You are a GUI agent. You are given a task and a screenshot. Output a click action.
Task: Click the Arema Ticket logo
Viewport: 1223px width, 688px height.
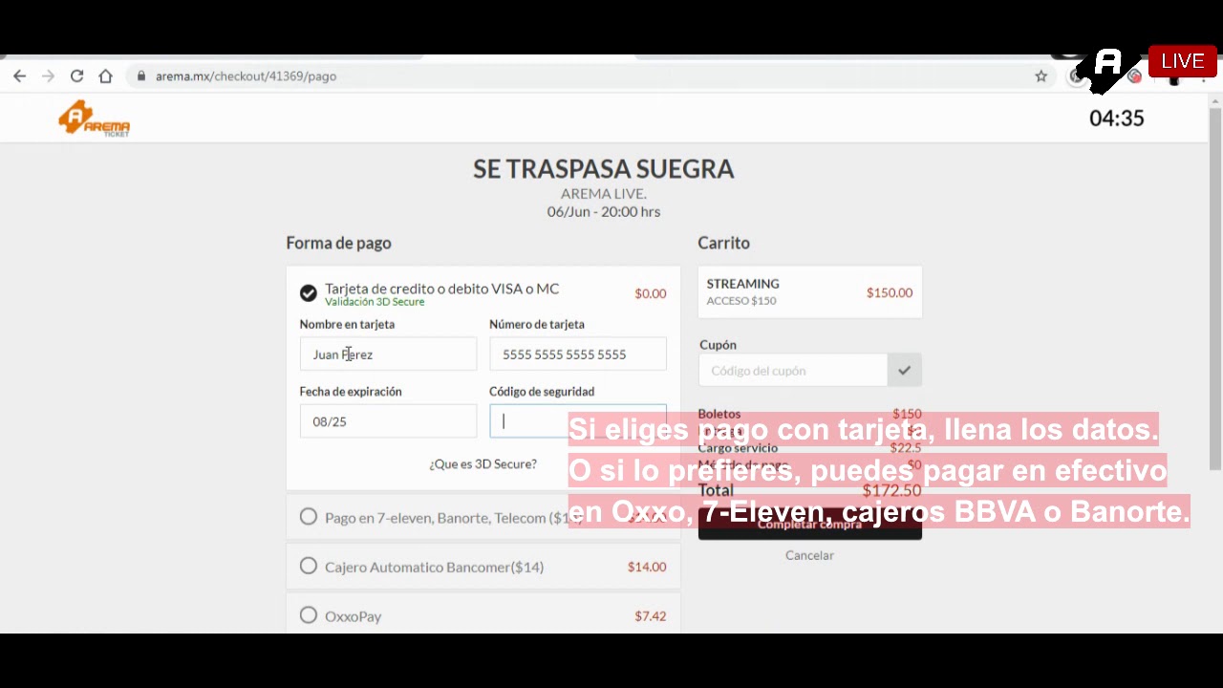(94, 118)
